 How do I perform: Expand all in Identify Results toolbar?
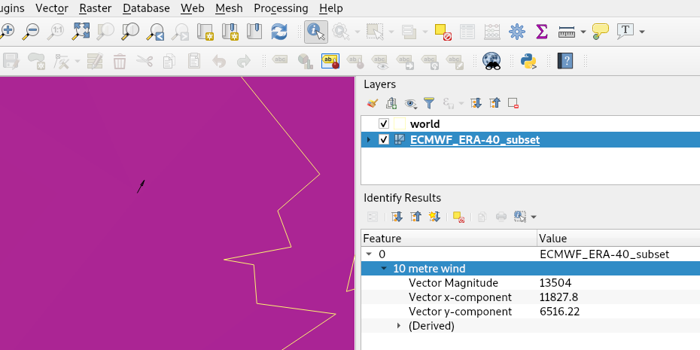(397, 217)
